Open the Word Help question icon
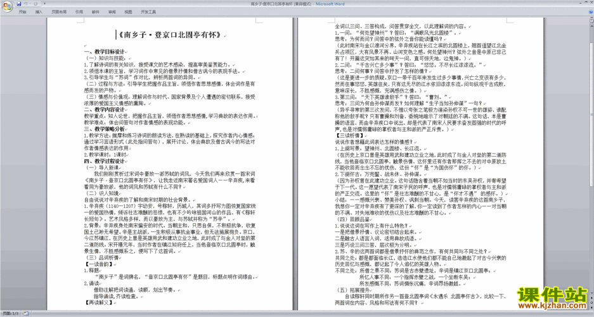This screenshot has width=594, height=317. tap(591, 12)
